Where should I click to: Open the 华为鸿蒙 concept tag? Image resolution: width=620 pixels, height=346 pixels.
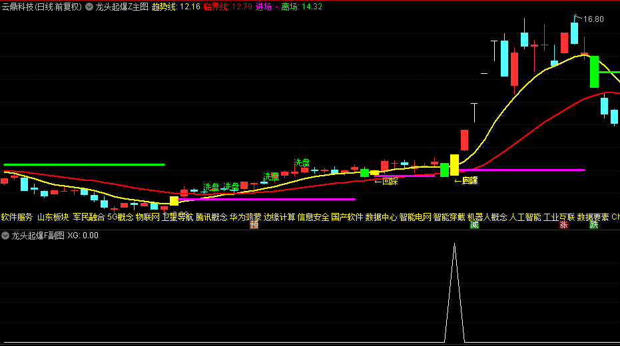click(x=246, y=217)
